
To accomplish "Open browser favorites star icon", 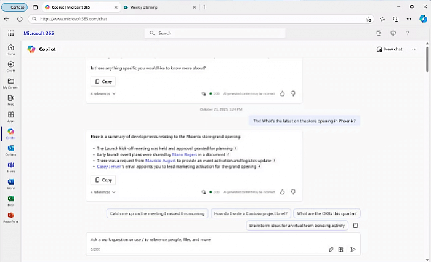I will click(382, 19).
